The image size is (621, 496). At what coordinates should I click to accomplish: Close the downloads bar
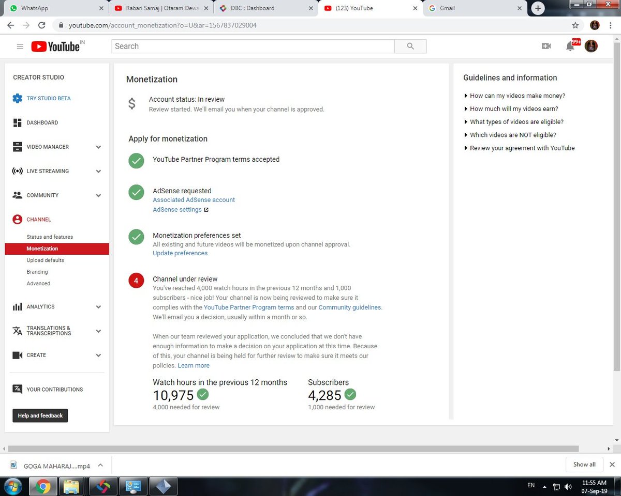click(x=612, y=464)
